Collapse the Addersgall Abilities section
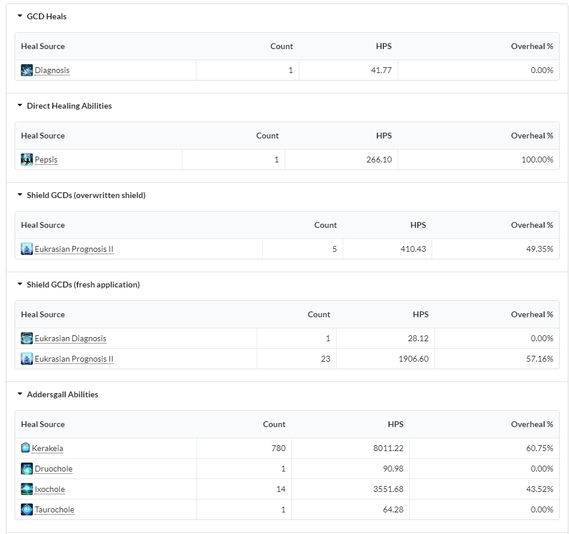The height and width of the screenshot is (534, 569). (x=20, y=394)
